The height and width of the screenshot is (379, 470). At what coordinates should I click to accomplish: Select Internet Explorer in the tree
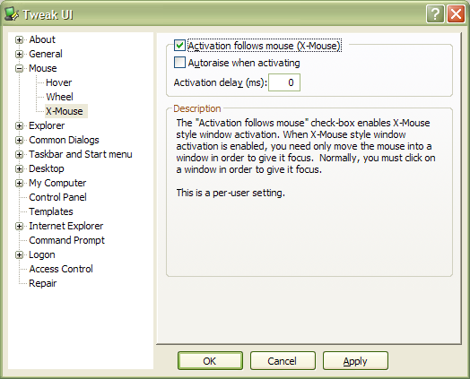click(66, 226)
